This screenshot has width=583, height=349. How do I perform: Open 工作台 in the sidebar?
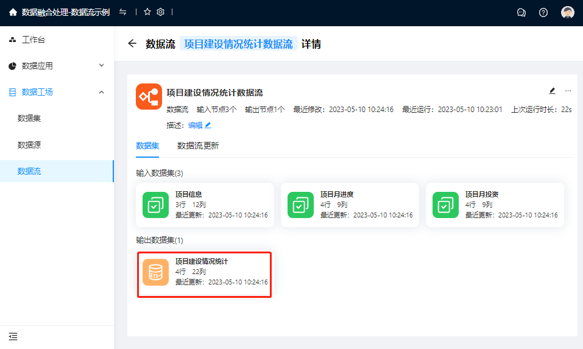pos(34,40)
